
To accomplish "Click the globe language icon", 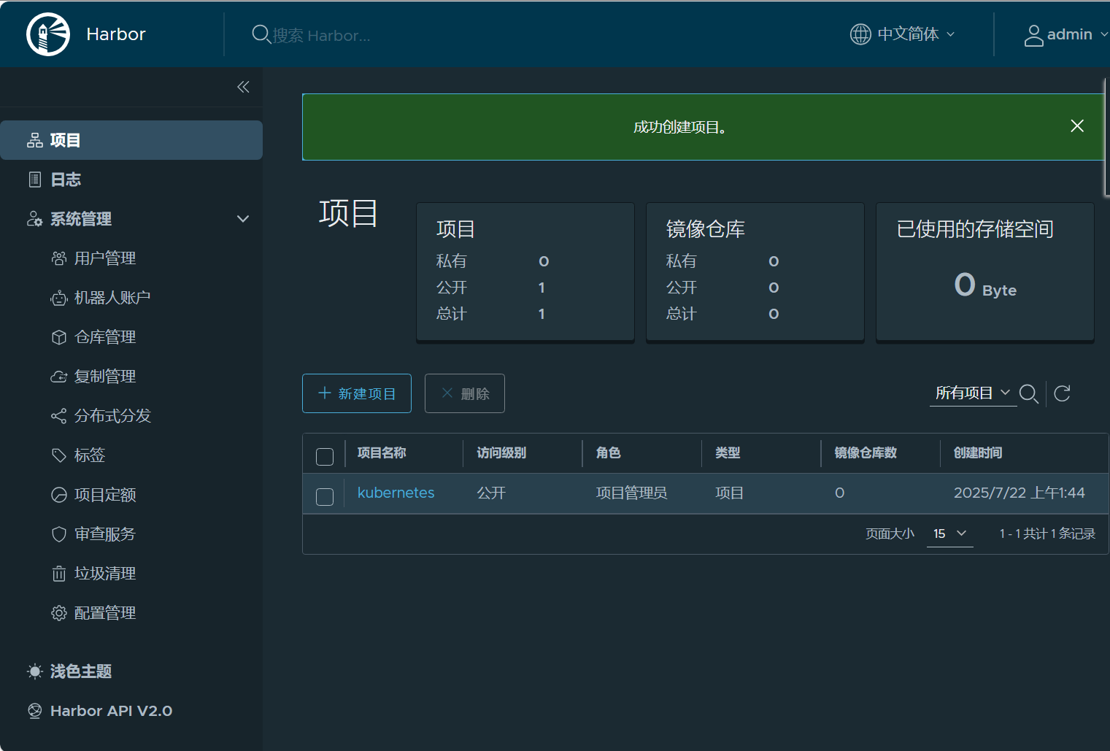I will pos(860,34).
